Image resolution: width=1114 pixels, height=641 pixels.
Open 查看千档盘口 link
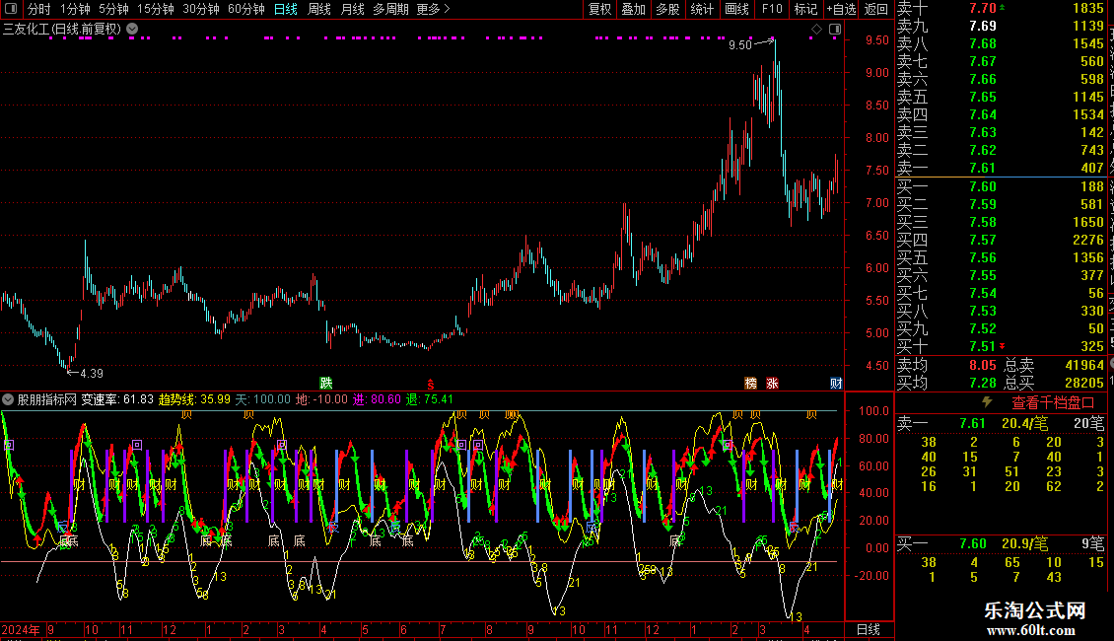coord(1053,403)
